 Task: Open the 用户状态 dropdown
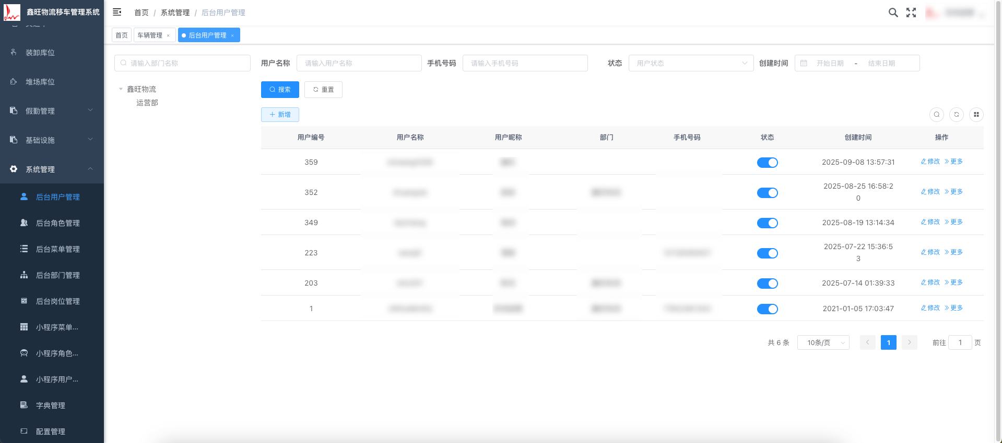click(691, 63)
